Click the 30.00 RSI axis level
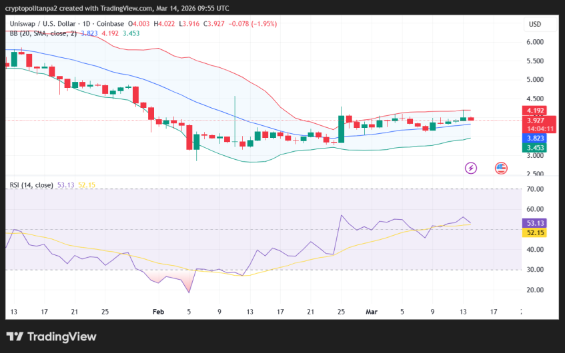The width and height of the screenshot is (565, 353). pyautogui.click(x=535, y=270)
